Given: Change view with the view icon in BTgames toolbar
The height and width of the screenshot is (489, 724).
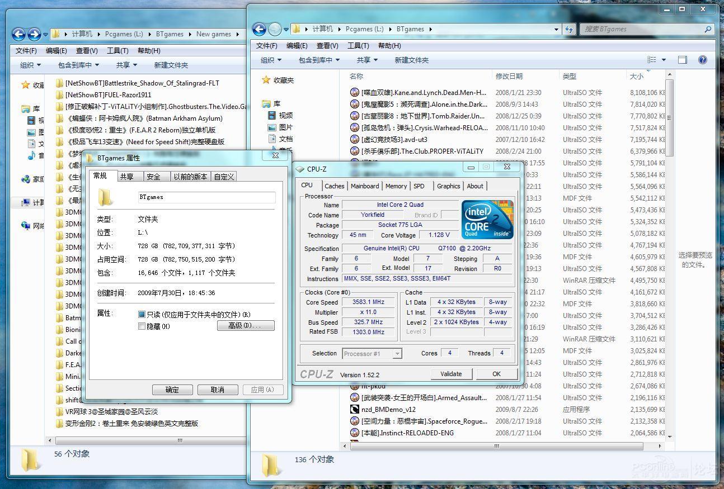Looking at the screenshot, I should pyautogui.click(x=652, y=60).
